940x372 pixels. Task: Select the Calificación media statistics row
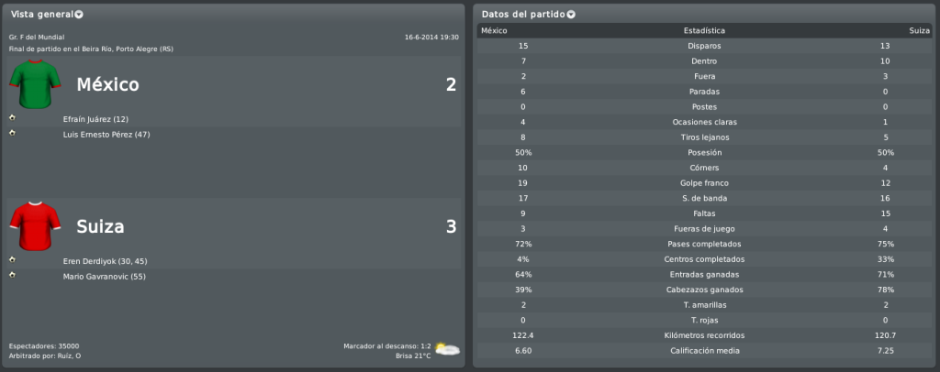(704, 351)
